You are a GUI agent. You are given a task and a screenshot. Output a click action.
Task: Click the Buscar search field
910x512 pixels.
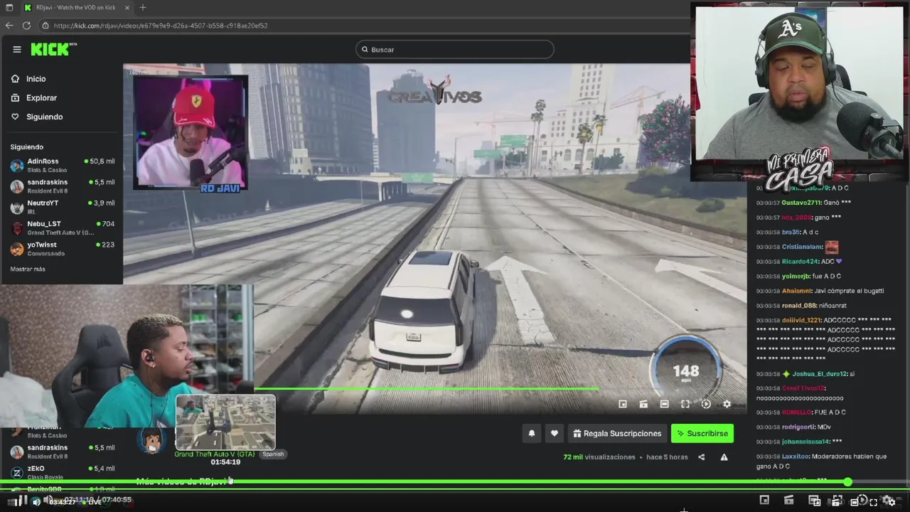point(455,49)
